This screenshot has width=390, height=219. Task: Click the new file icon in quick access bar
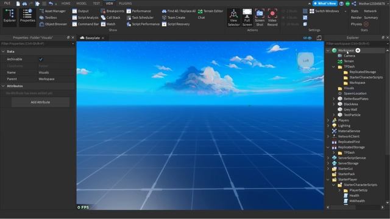pos(18,4)
